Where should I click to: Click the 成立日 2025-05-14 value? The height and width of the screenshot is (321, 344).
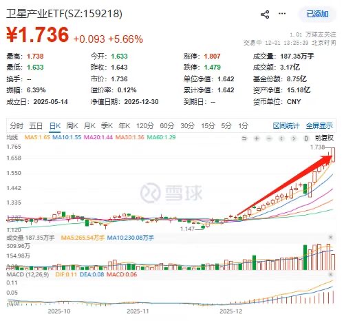click(x=50, y=102)
